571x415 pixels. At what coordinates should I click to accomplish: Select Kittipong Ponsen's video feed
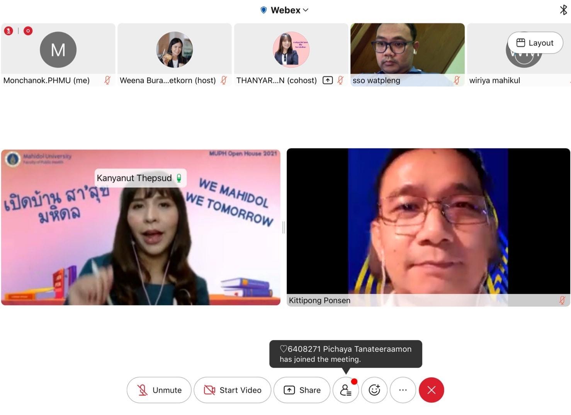click(428, 228)
